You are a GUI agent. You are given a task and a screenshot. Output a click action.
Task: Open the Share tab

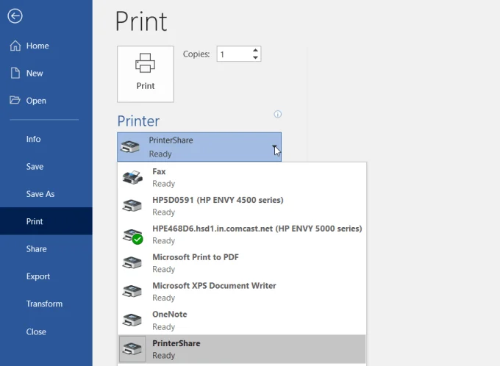(x=46, y=248)
